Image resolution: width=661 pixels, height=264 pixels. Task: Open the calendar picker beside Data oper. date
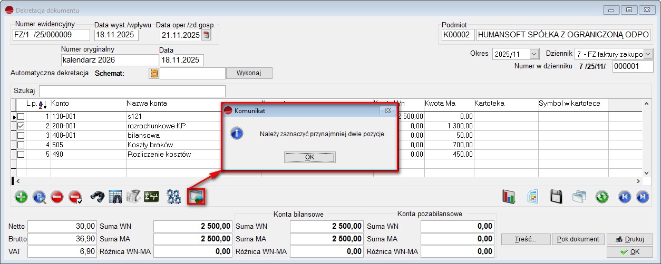[206, 35]
